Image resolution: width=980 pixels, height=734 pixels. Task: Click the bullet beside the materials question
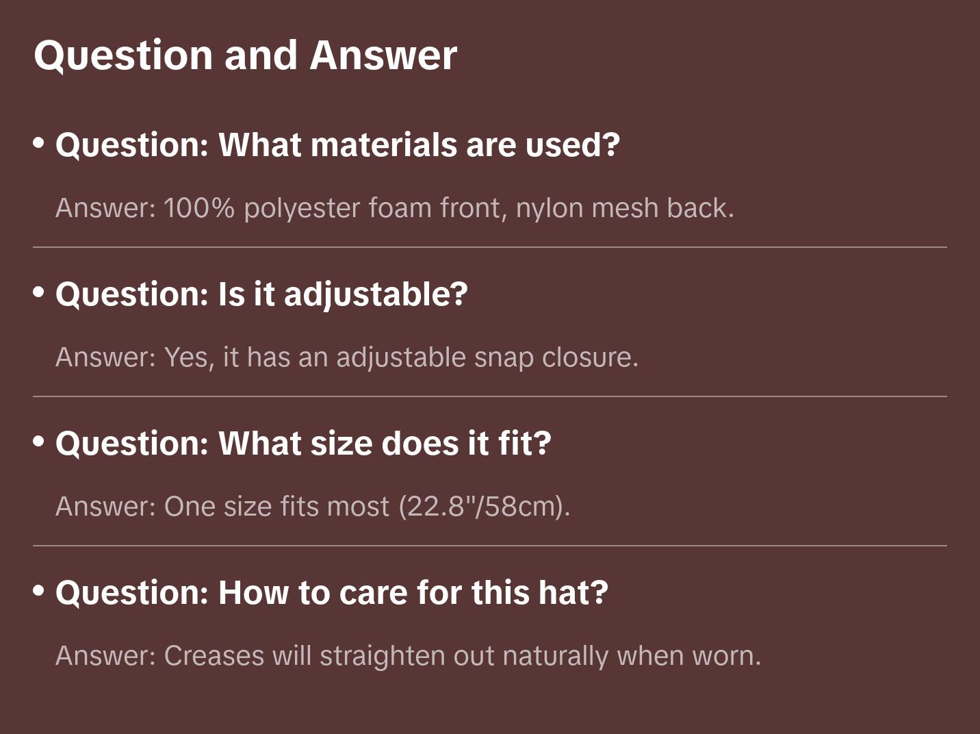(39, 143)
